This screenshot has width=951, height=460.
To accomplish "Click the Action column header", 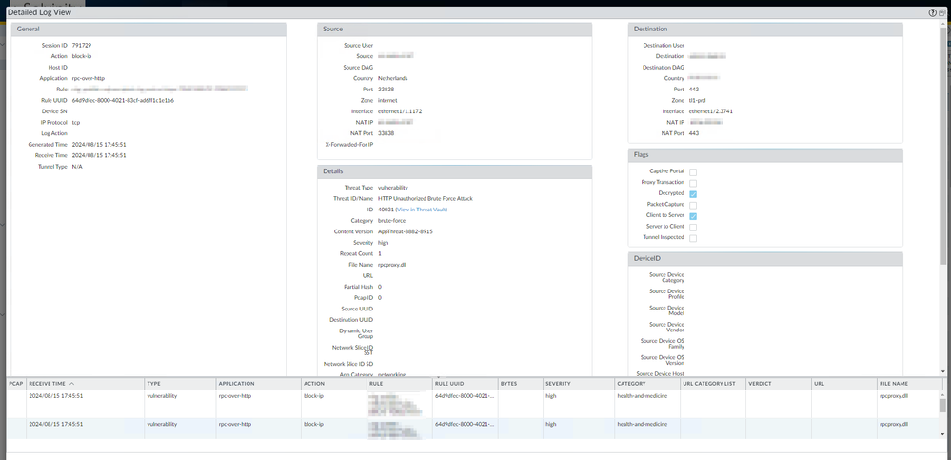I will pyautogui.click(x=333, y=384).
